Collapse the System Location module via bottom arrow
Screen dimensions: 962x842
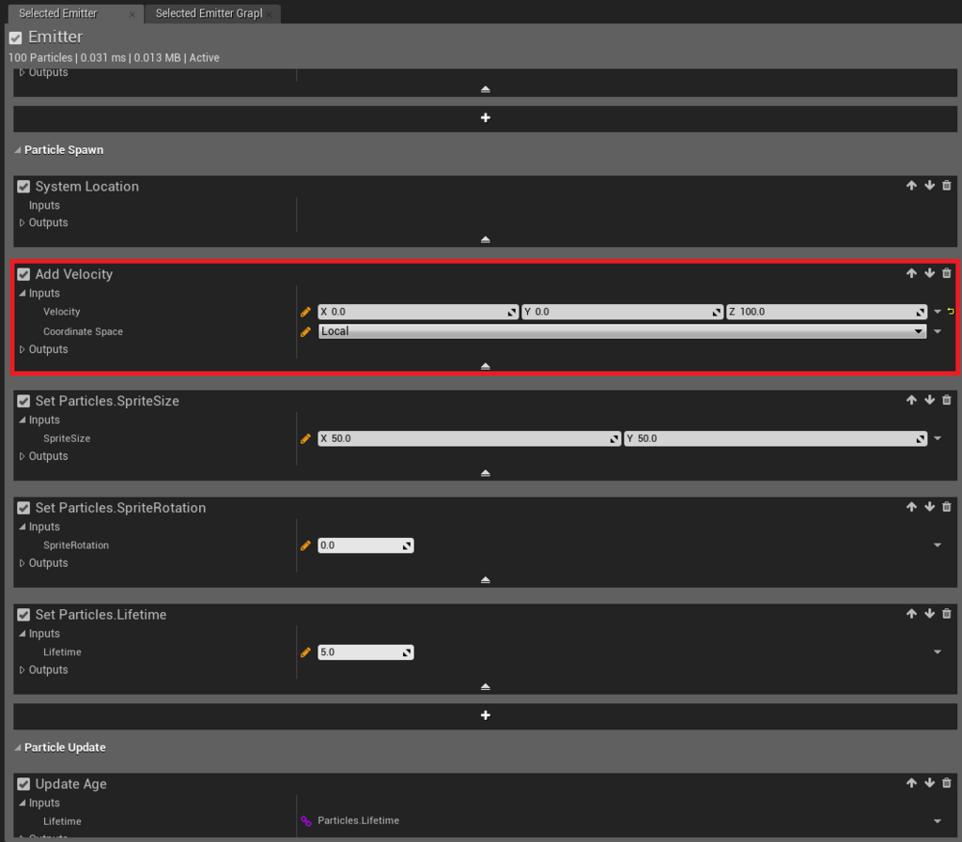[x=486, y=239]
